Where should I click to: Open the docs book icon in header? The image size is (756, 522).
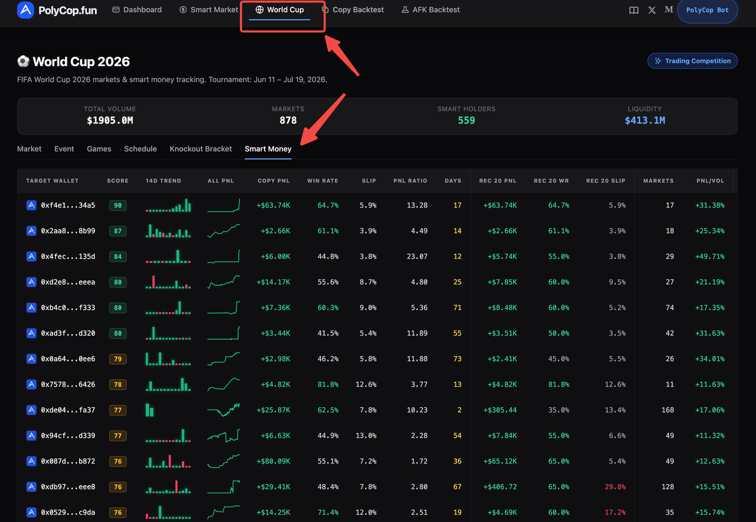634,10
